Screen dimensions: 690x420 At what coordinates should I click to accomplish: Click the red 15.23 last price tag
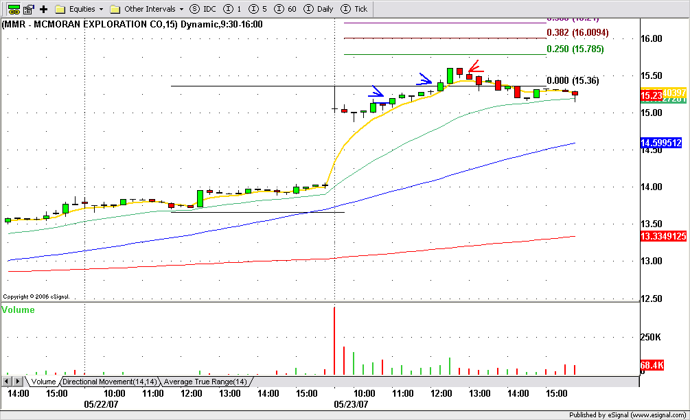pyautogui.click(x=652, y=95)
